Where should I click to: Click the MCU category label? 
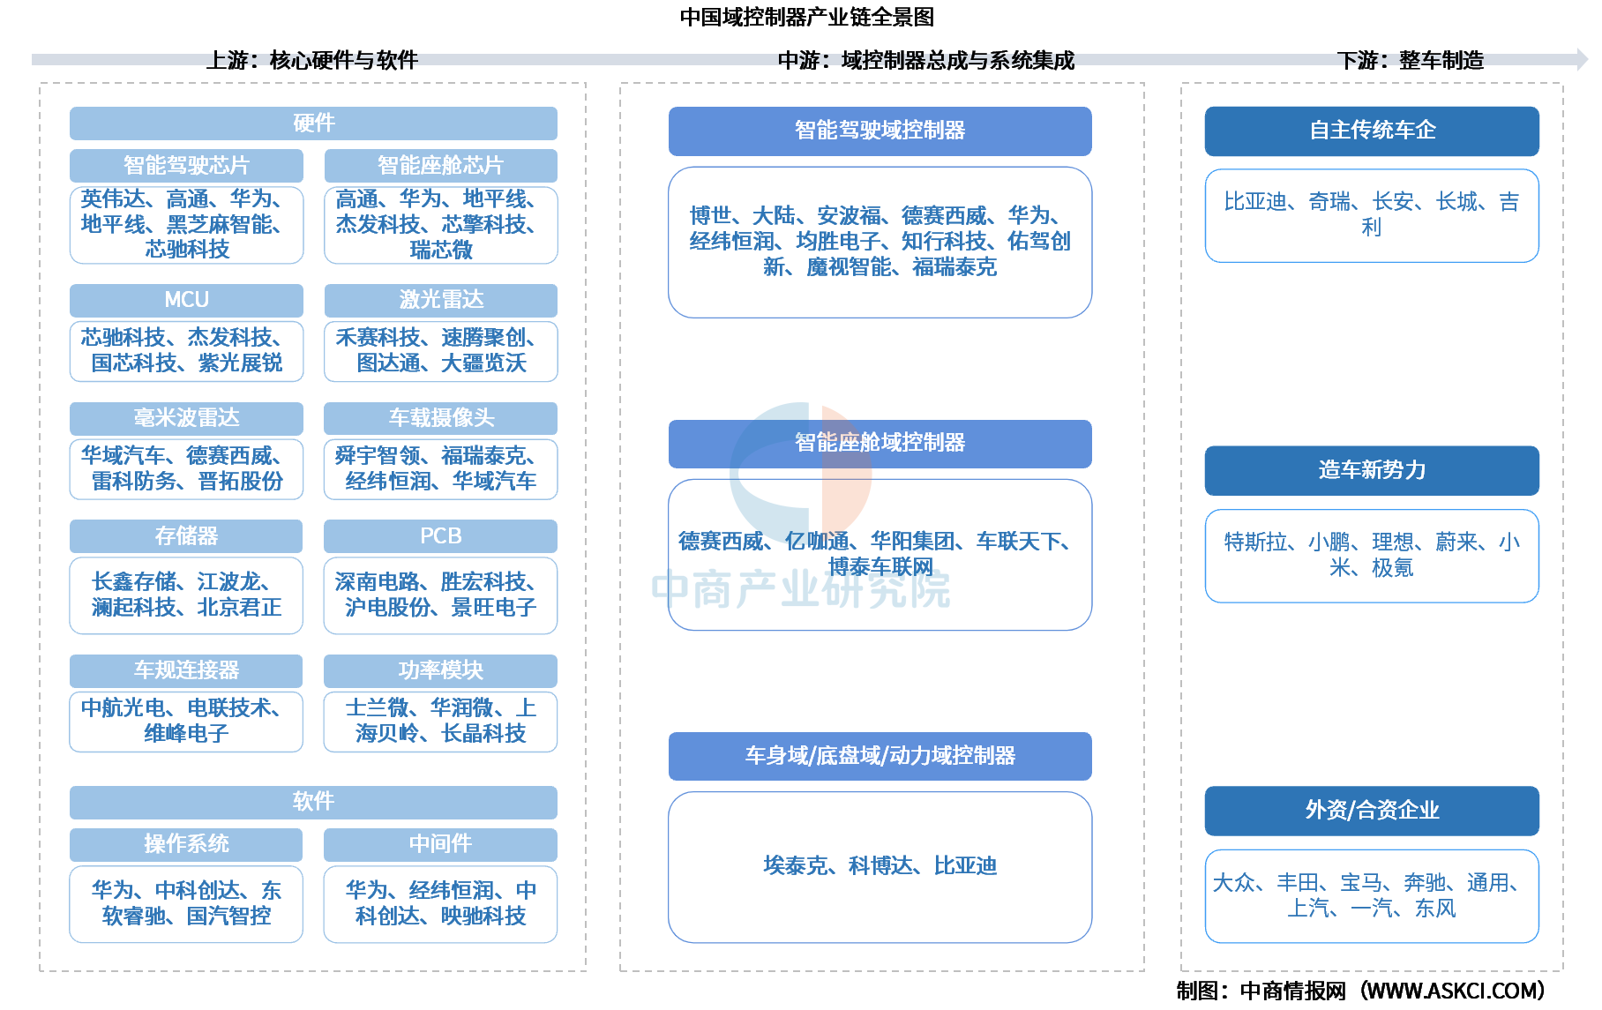pos(186,300)
